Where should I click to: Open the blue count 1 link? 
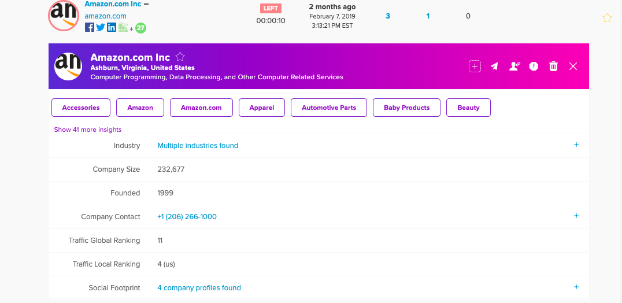428,16
